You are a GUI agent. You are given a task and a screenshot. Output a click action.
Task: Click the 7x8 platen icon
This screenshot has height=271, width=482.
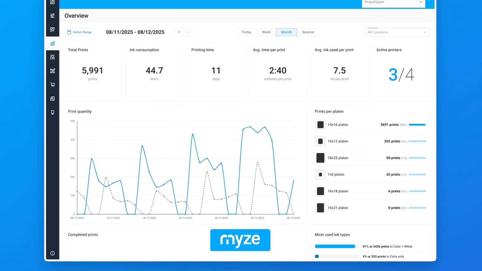320,175
